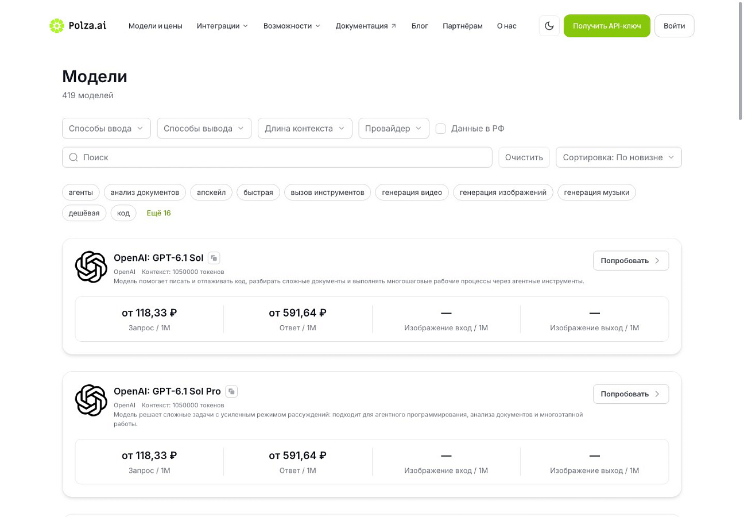Viewport: 744px width, 517px height.
Task: Expand the Интеграции menu
Action: (222, 26)
